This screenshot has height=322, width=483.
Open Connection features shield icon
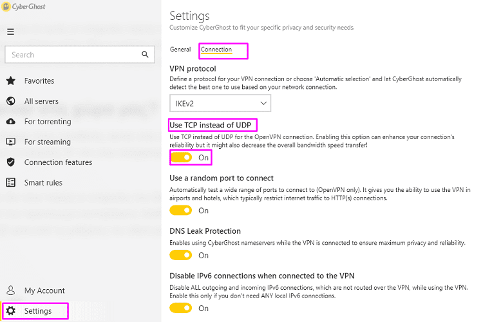[x=10, y=162]
